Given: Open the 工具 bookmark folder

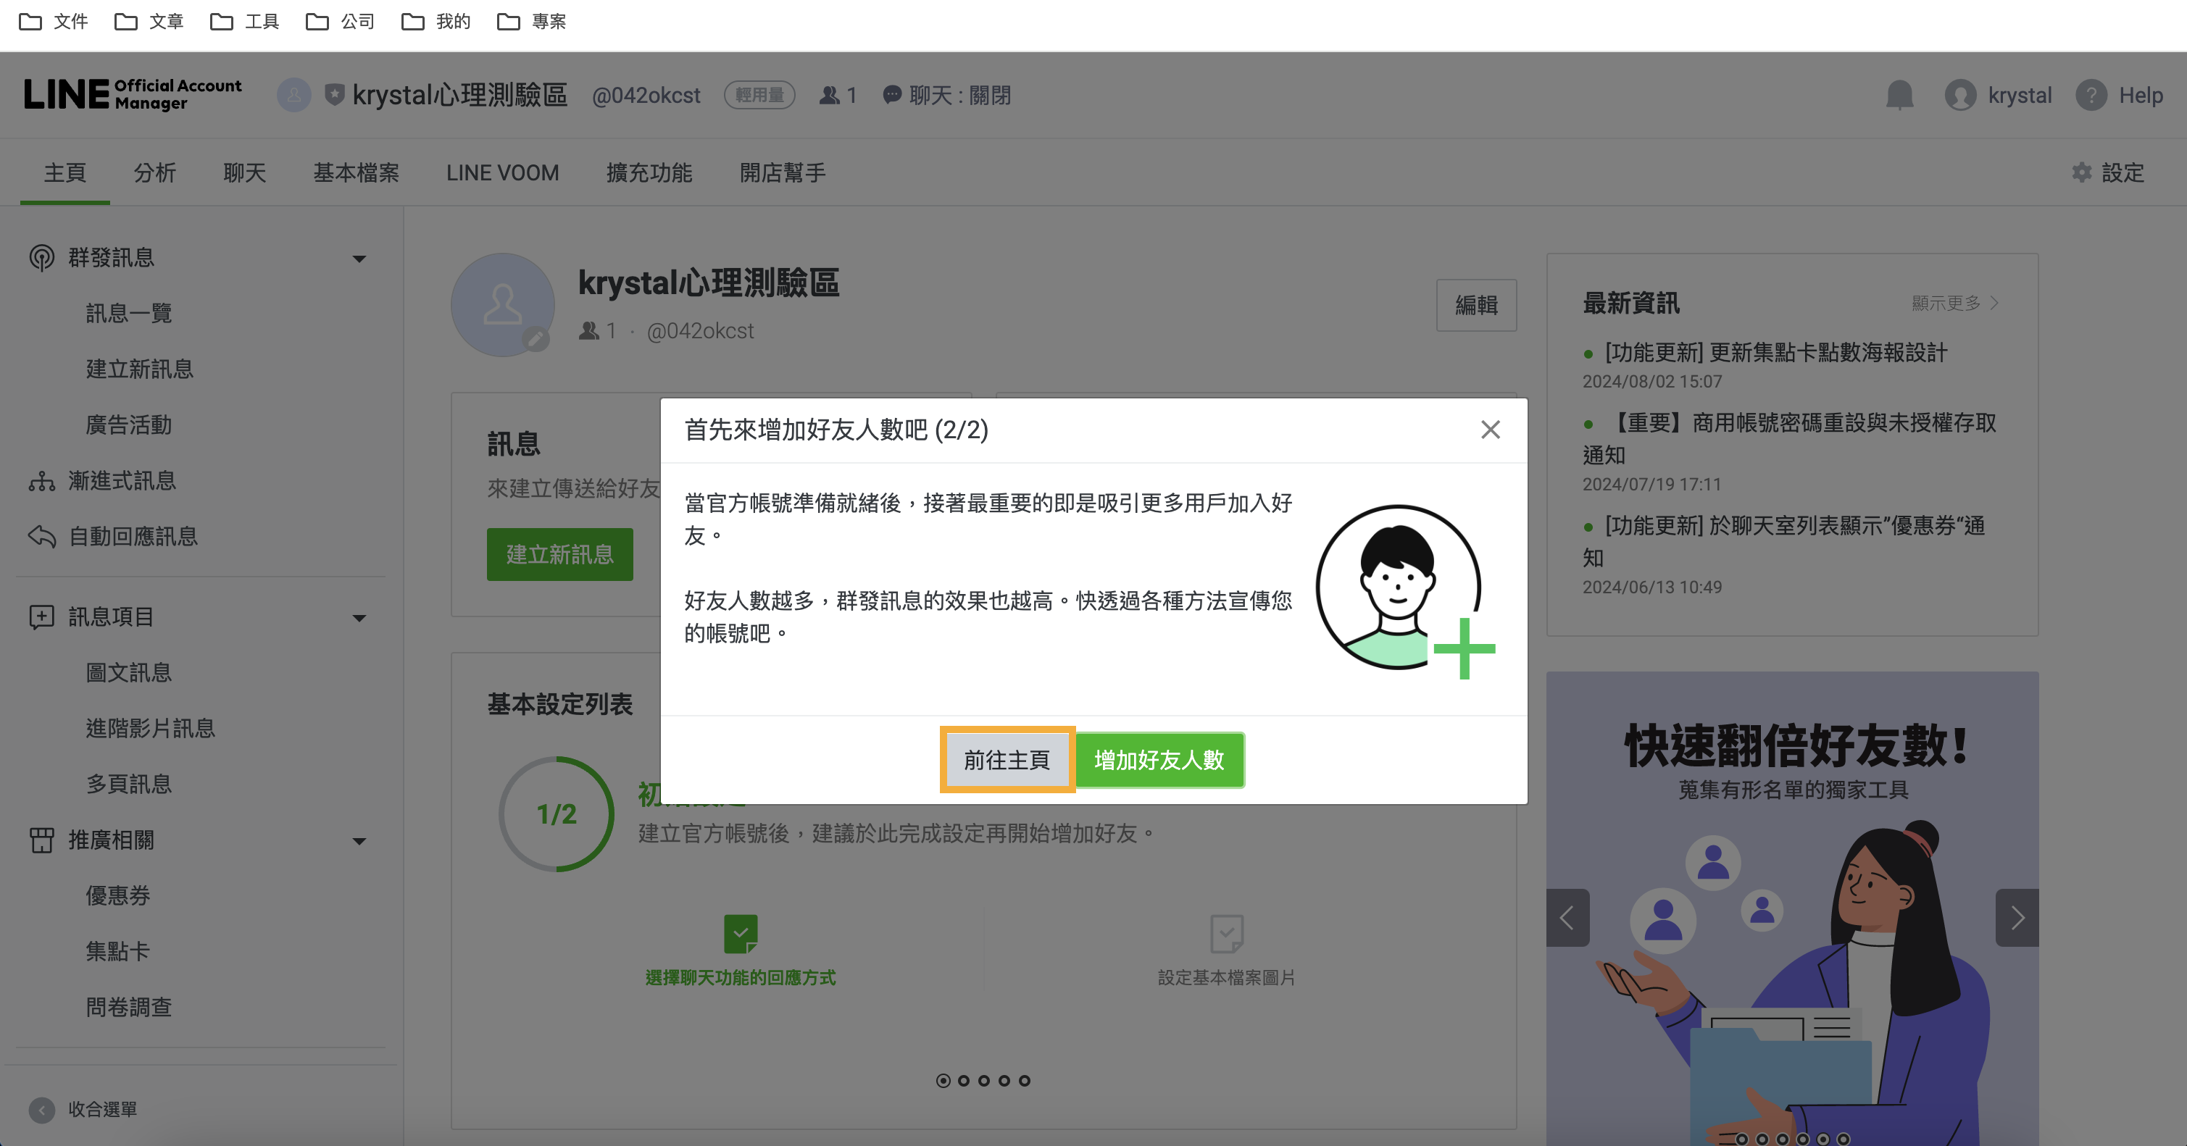Looking at the screenshot, I should pos(244,21).
